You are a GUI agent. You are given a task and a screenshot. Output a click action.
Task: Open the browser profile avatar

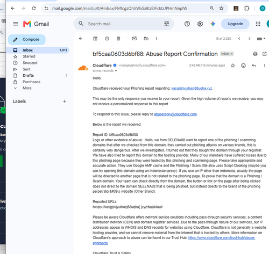[263, 8]
